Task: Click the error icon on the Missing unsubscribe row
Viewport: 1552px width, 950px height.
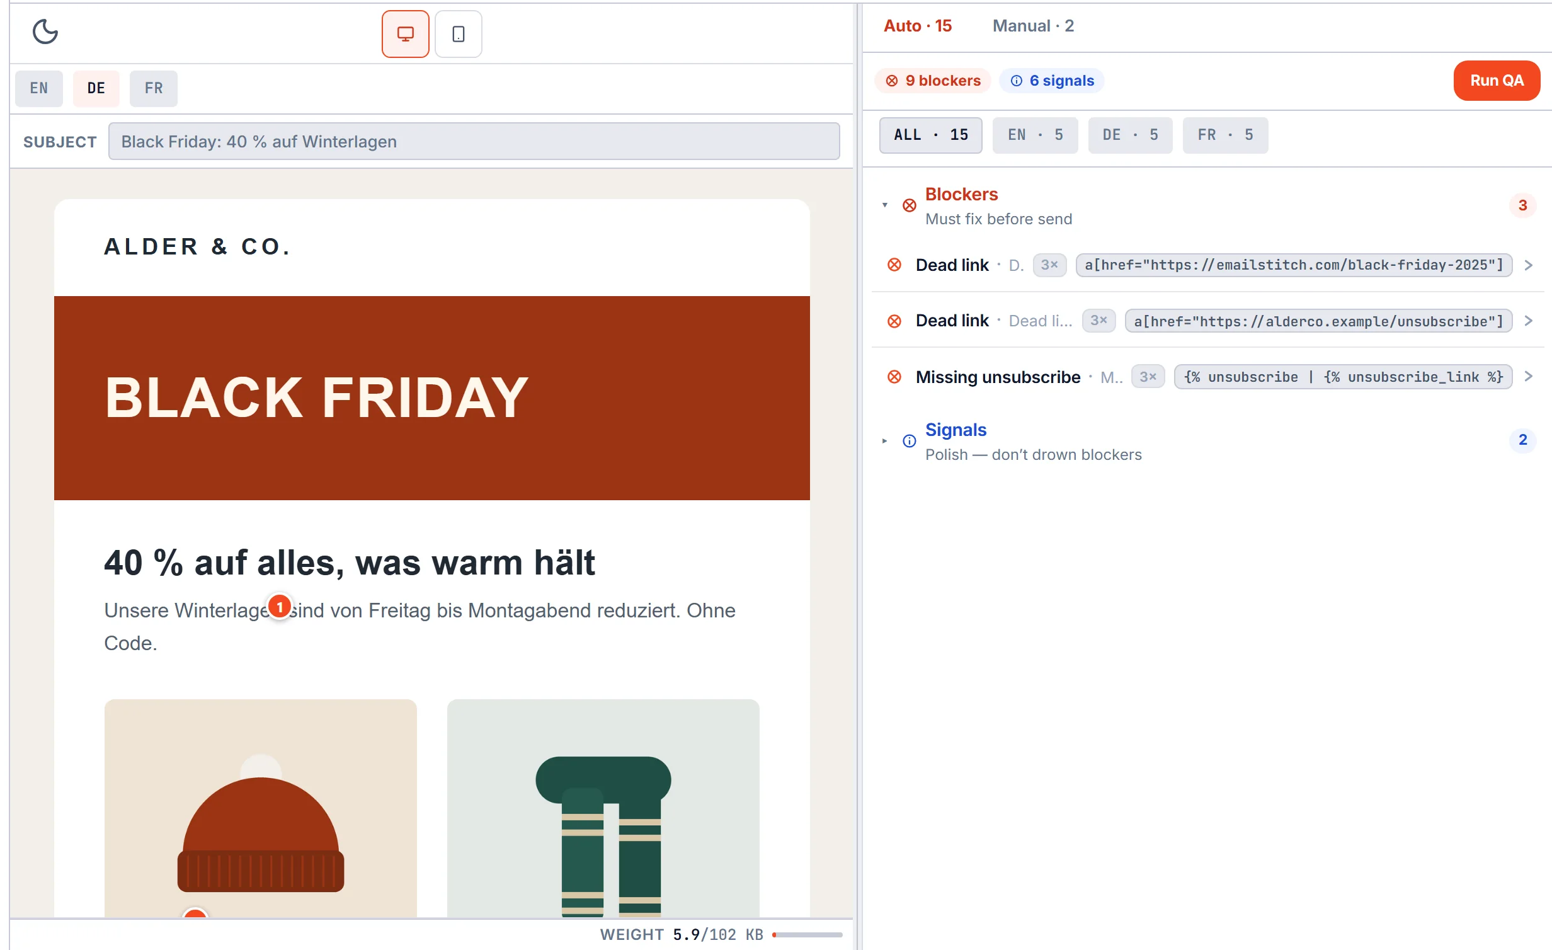Action: pyautogui.click(x=894, y=377)
